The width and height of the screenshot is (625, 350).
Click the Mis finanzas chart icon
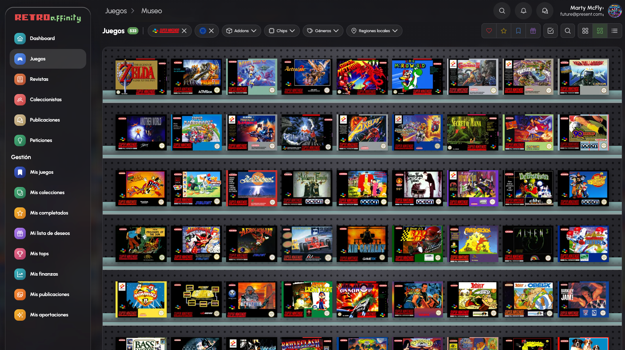click(x=20, y=274)
